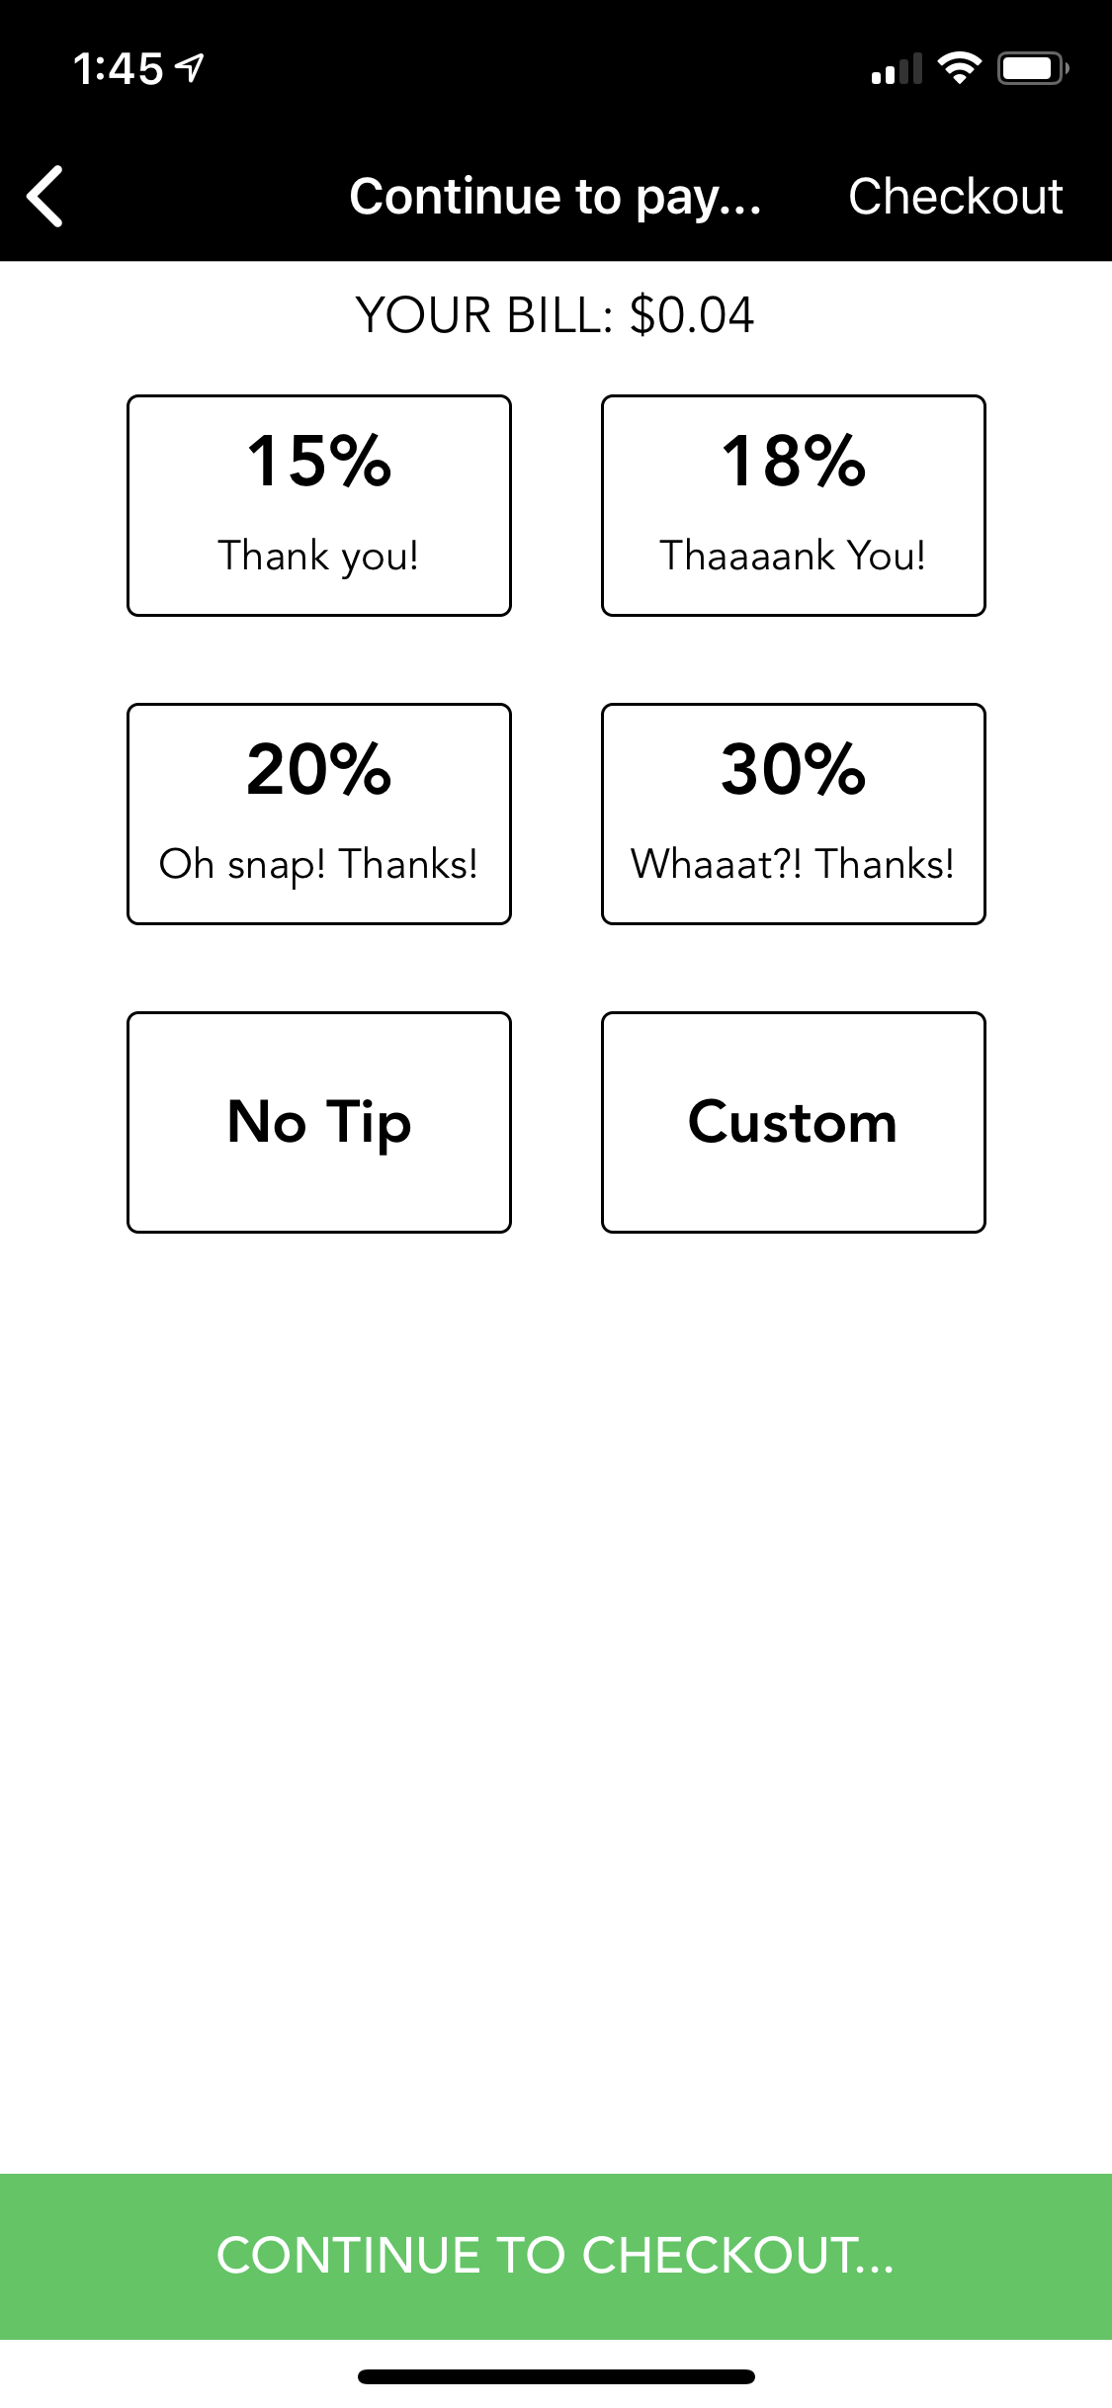Tap the 'Oh snap! Thanks!' caption text
1112x2408 pixels.
[x=318, y=865]
